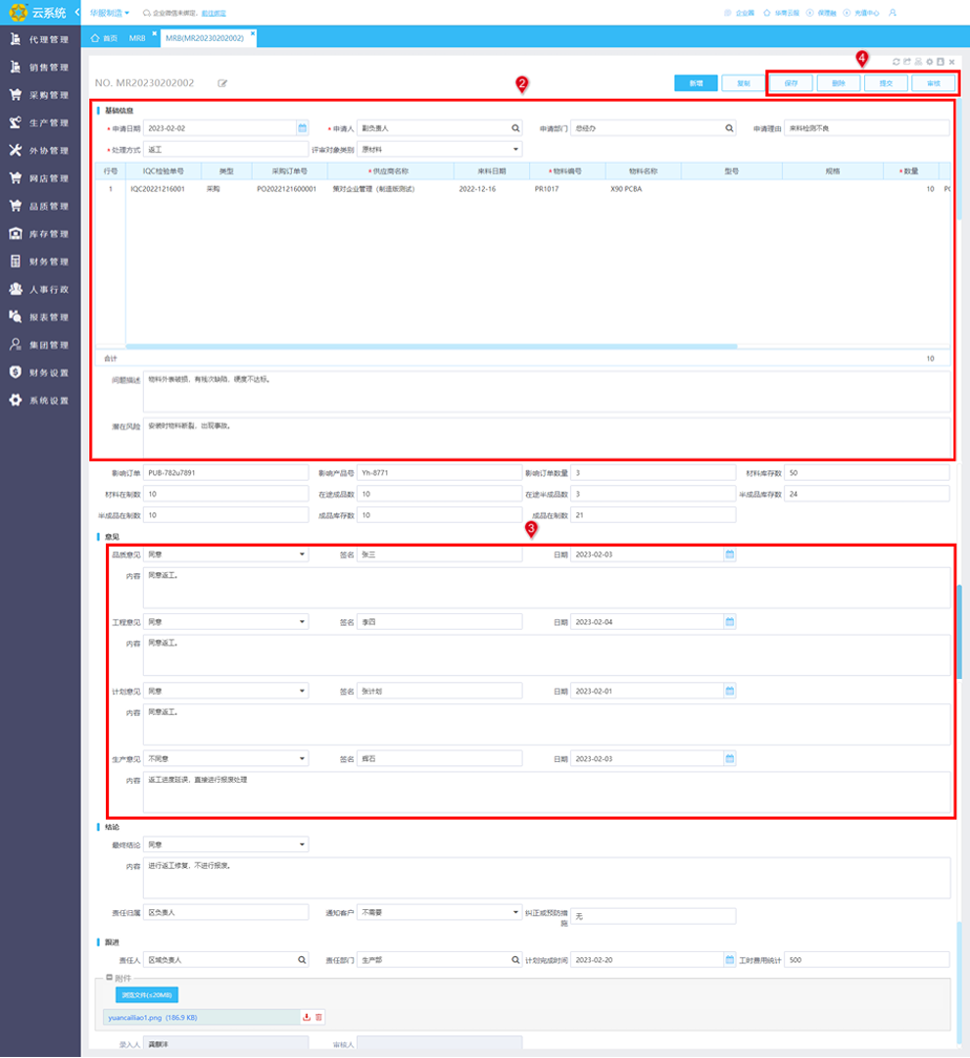Open the 最终结论 dropdown
This screenshot has width=970, height=1058.
[302, 844]
